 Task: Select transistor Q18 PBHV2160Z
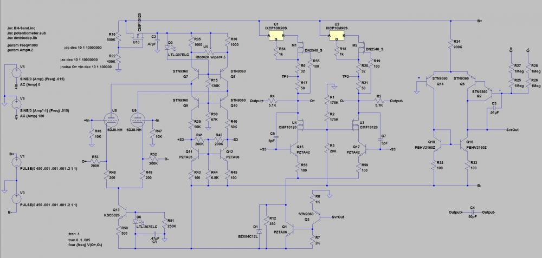pos(437,143)
